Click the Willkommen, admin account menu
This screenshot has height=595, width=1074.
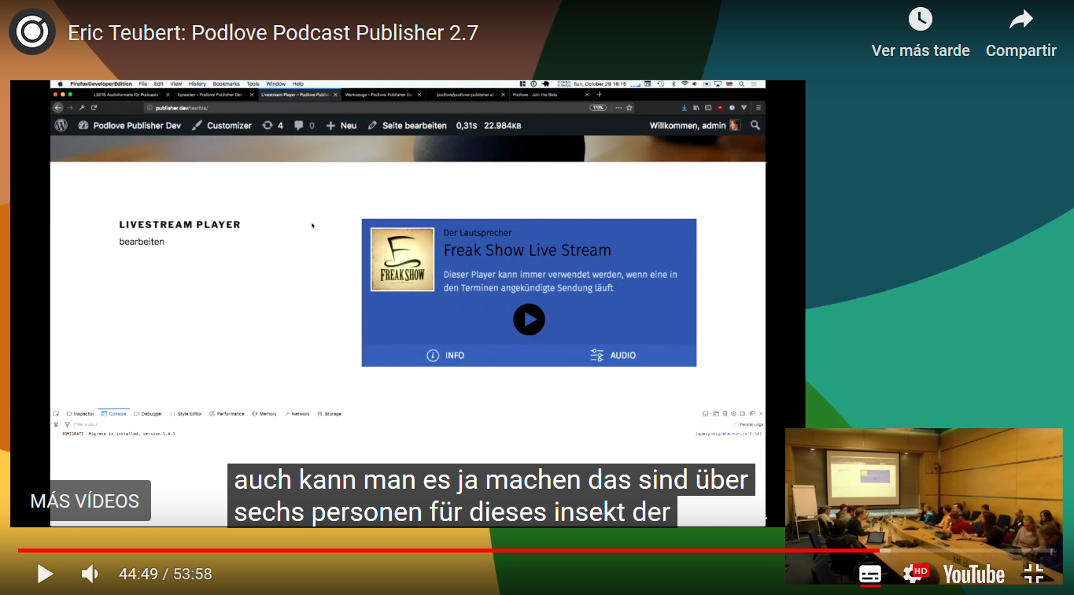[695, 125]
